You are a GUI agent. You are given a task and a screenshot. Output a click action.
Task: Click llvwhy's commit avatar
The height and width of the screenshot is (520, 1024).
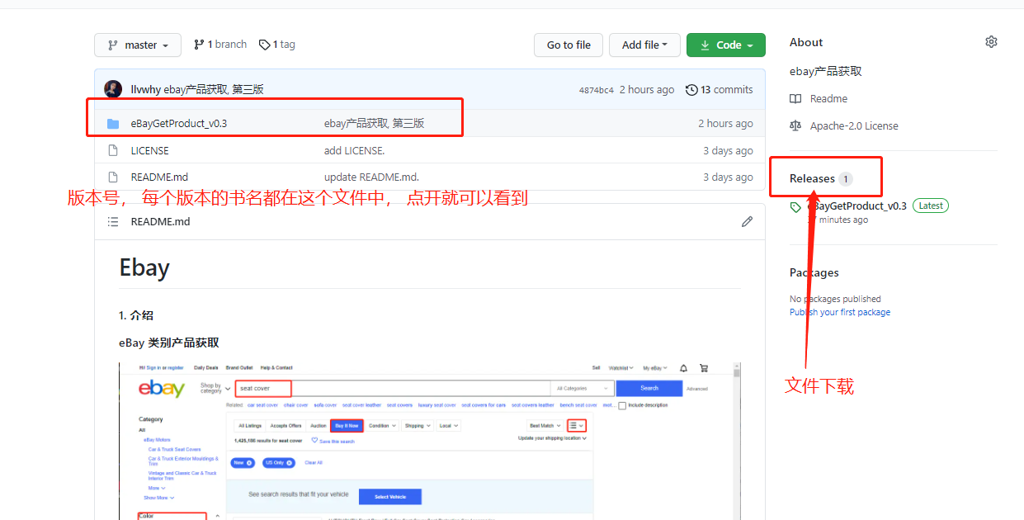coord(113,89)
